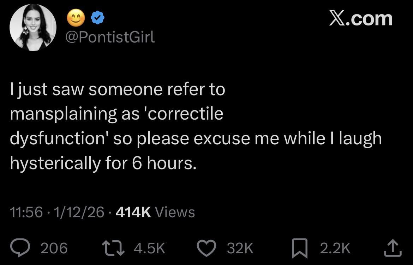This screenshot has height=265, width=413.
Task: Open the 414K Views analytics
Action: [155, 212]
